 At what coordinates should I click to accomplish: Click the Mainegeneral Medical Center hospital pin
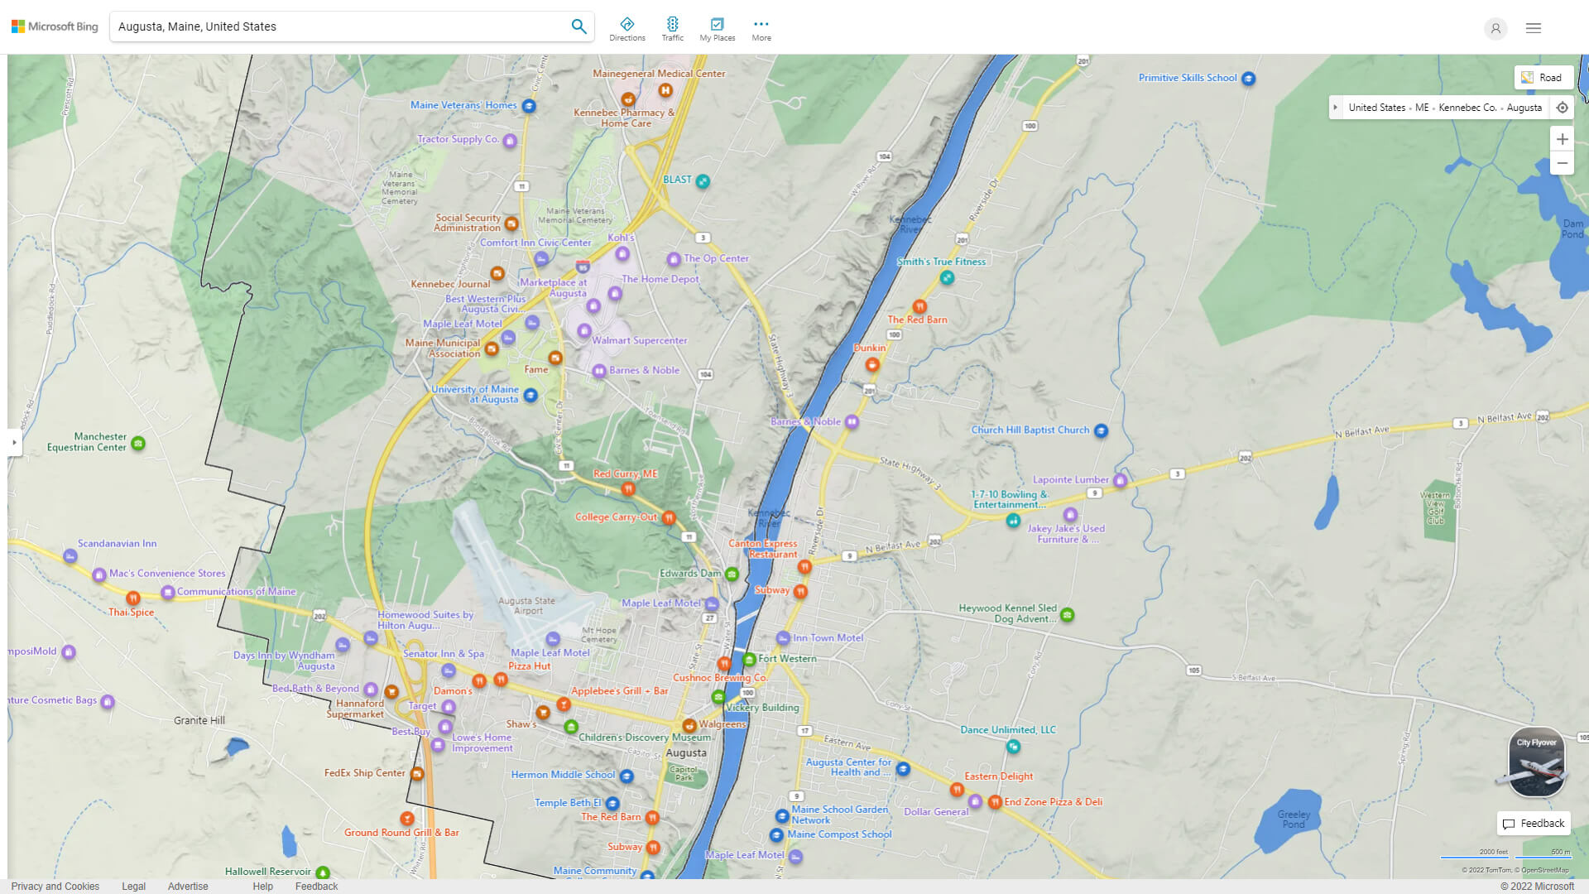[x=665, y=90]
